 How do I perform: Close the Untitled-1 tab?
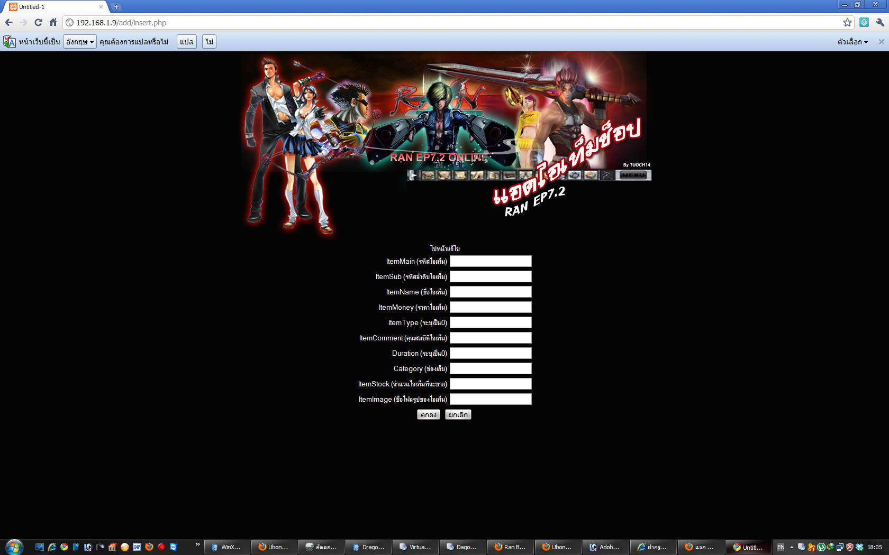coord(101,7)
